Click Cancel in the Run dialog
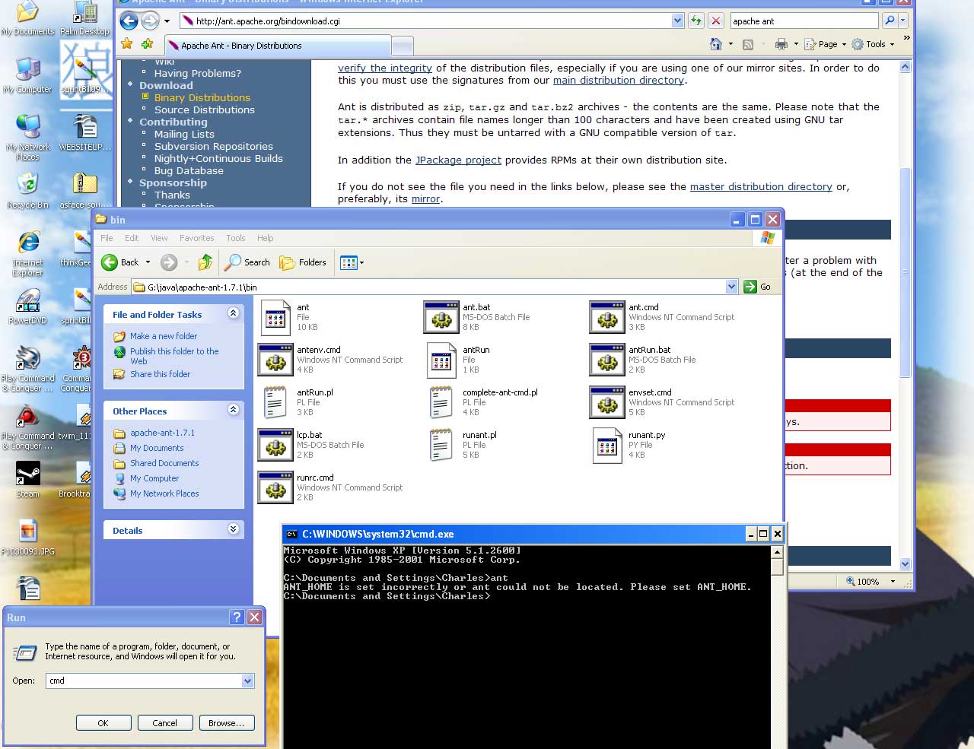Screen dimensions: 974x749 [x=164, y=723]
